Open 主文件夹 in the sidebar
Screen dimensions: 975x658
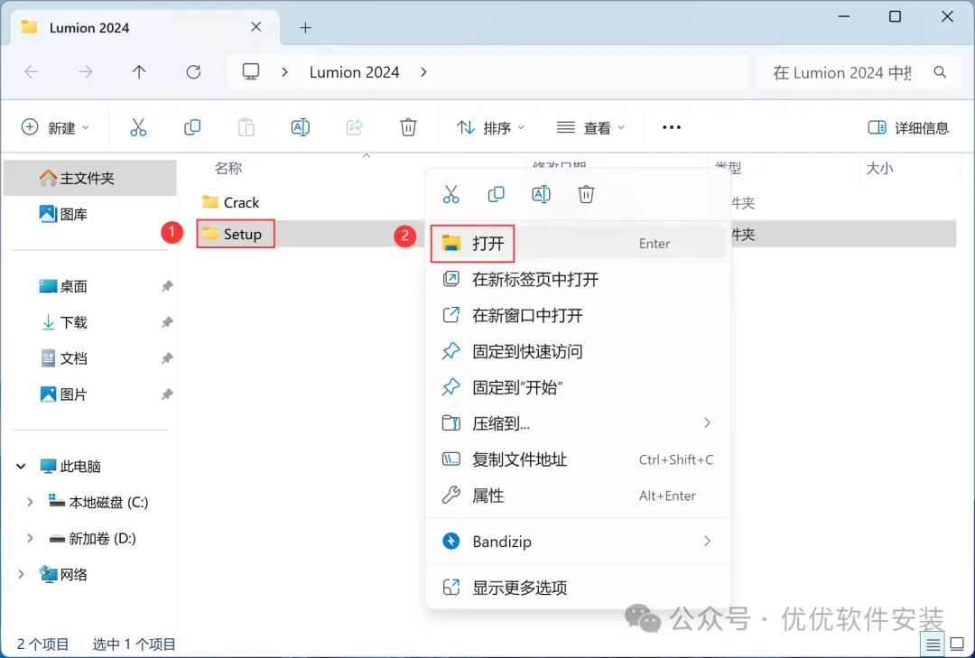tap(90, 178)
